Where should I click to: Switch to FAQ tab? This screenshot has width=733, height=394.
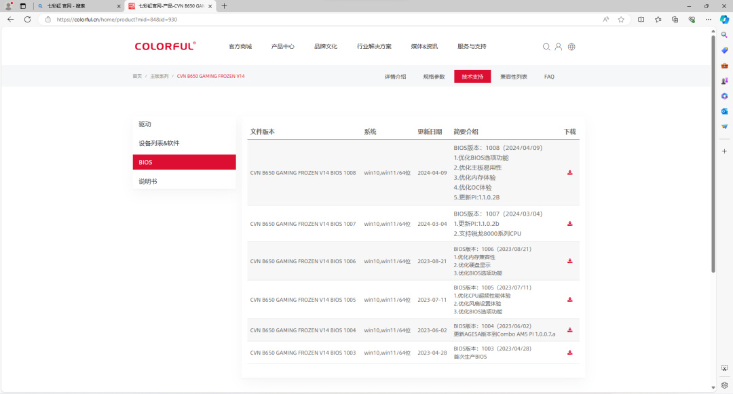click(x=549, y=77)
